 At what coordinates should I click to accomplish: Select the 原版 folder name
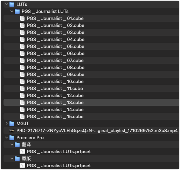[x=26, y=159]
